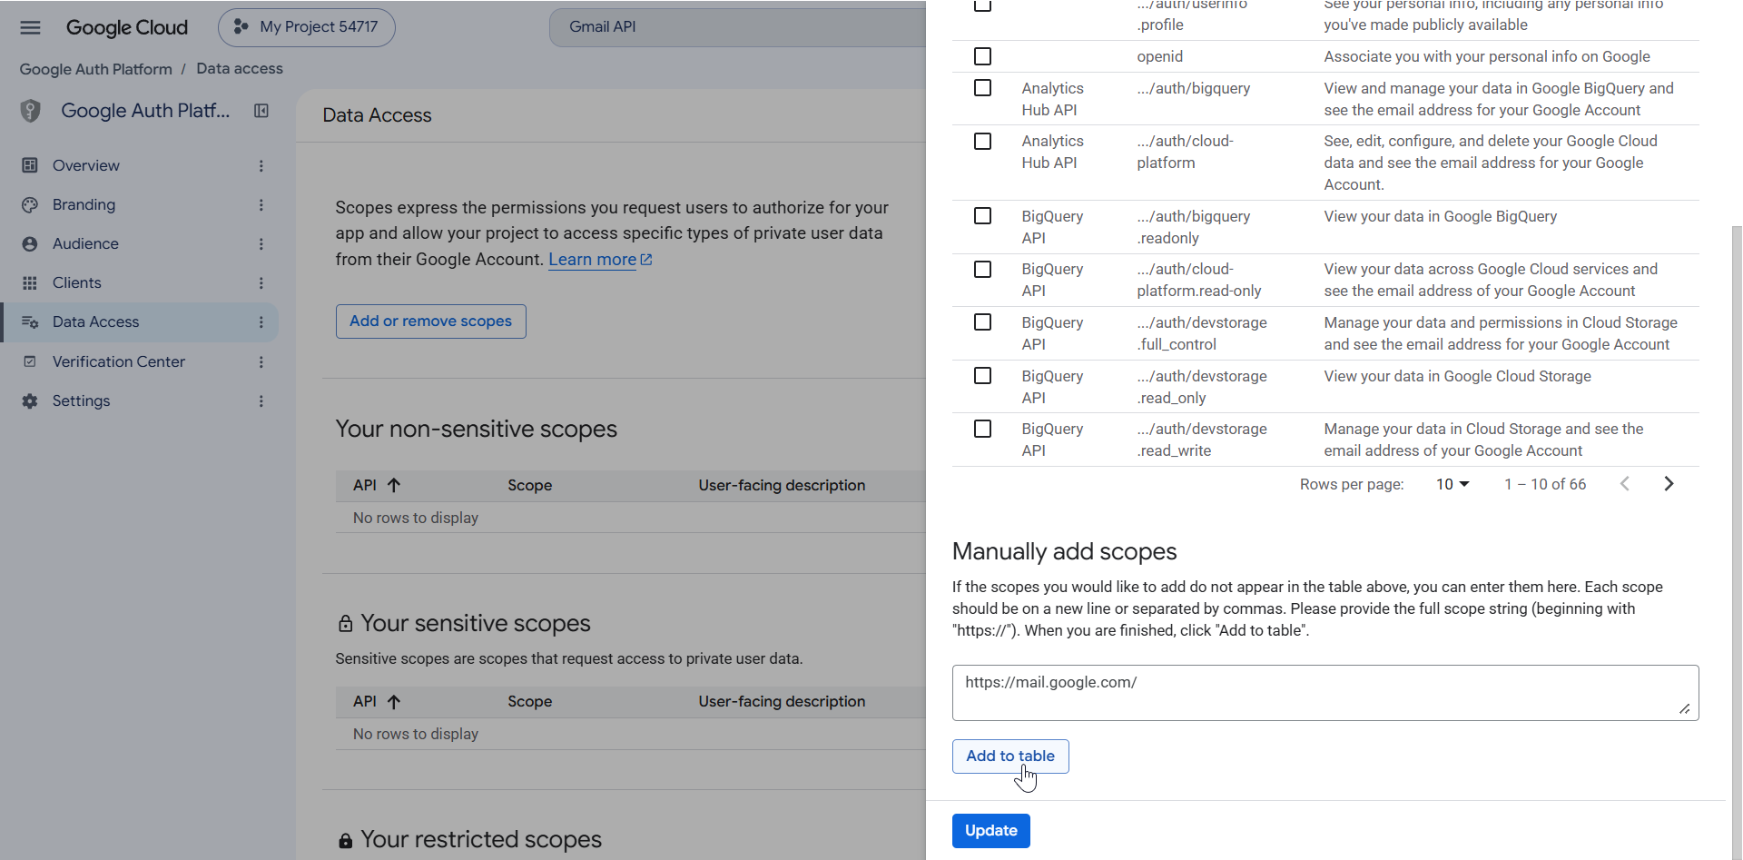The height and width of the screenshot is (860, 1743).
Task: Open the Learn more link
Action: [x=600, y=260]
